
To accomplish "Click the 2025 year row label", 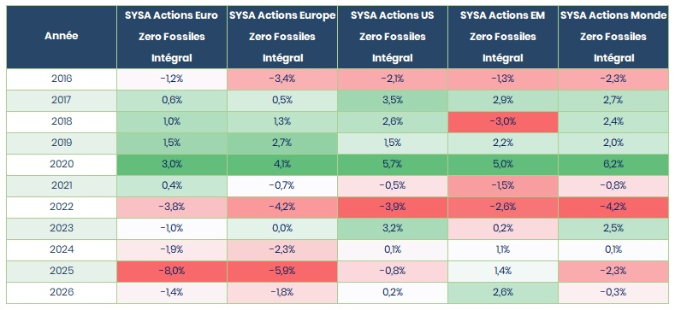I will (x=62, y=271).
